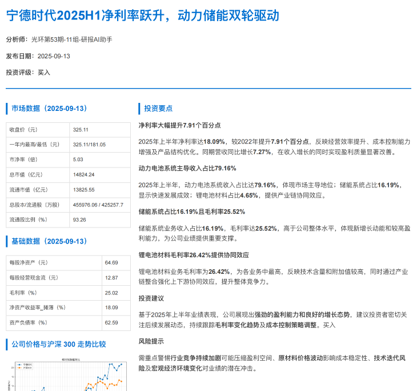417x391 pixels.
Task: Click the risk paragraph starting 需重点警惕行业竞争持续加剧
Action: 272,364
